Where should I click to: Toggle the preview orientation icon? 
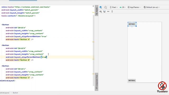click(105, 7)
